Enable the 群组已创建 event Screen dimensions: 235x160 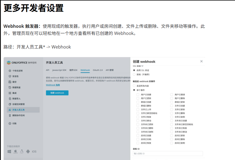pos(138,102)
